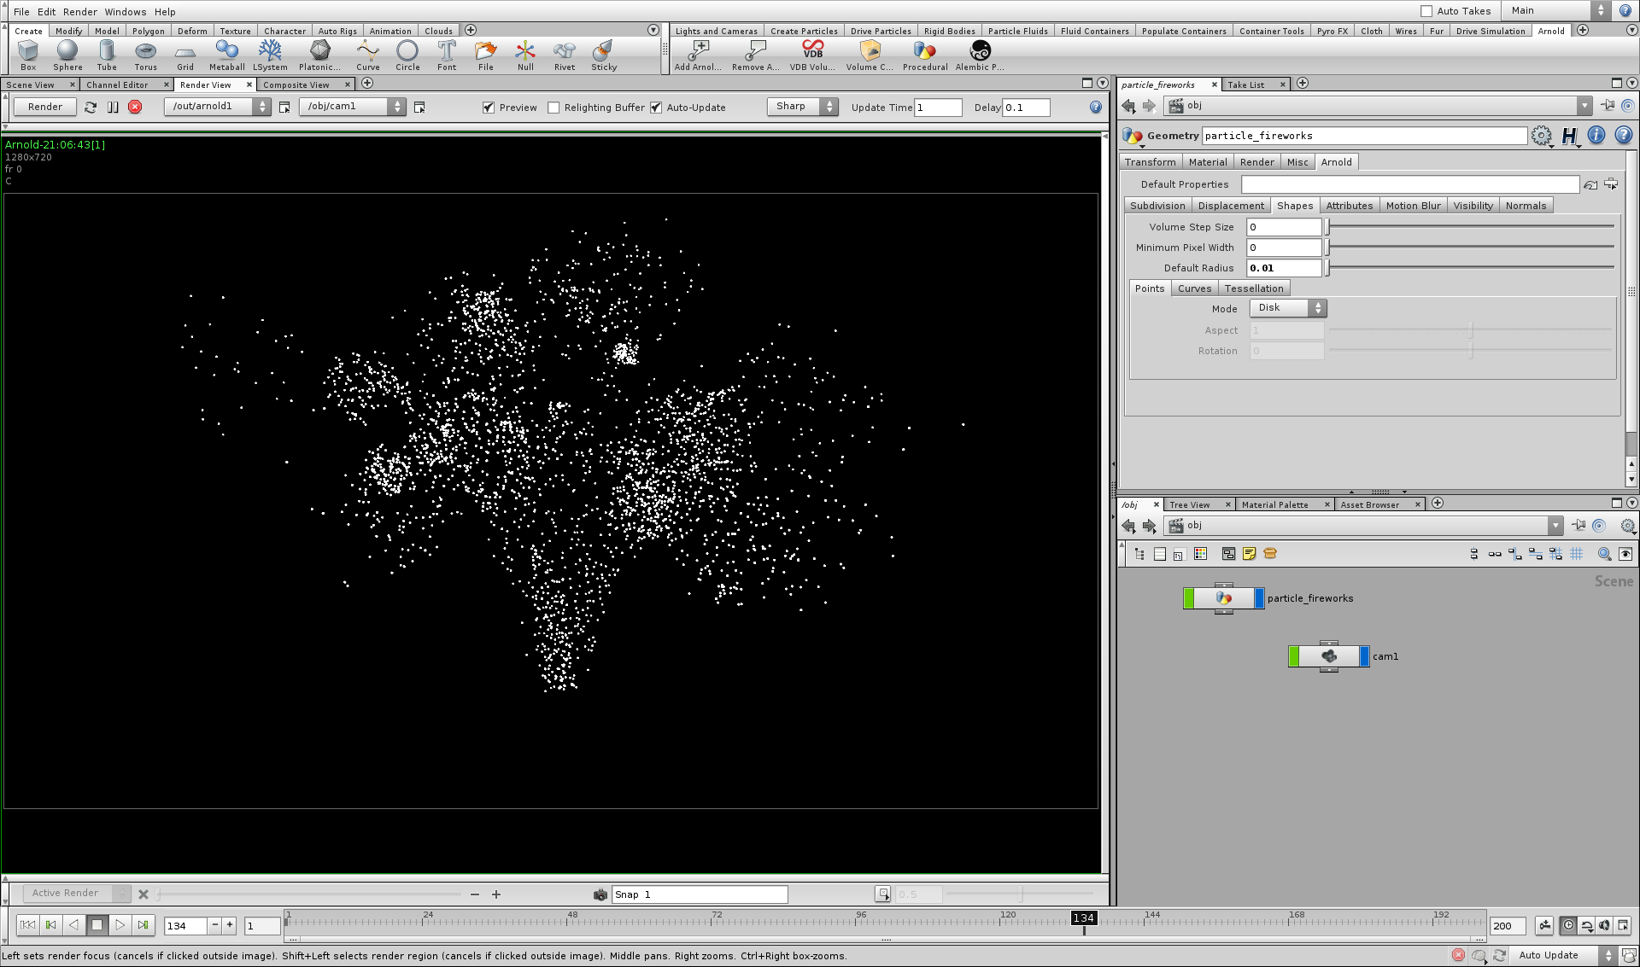This screenshot has height=967, width=1640.
Task: Click the VDB Volume shelf tool
Action: pos(812,55)
